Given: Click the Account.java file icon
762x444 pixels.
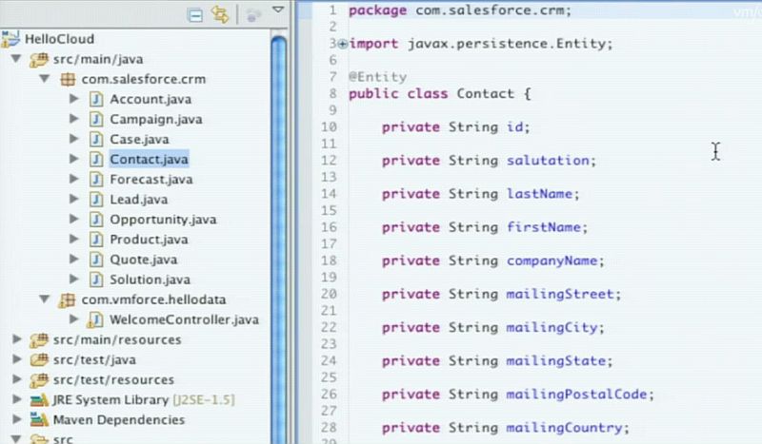Looking at the screenshot, I should click(x=96, y=99).
